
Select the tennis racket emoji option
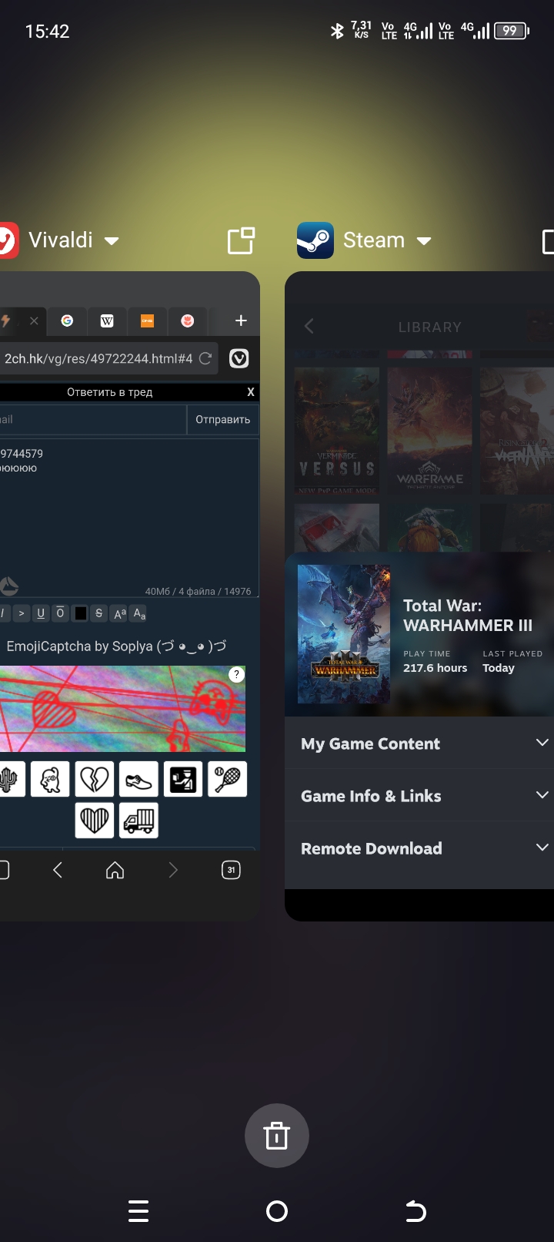coord(228,780)
